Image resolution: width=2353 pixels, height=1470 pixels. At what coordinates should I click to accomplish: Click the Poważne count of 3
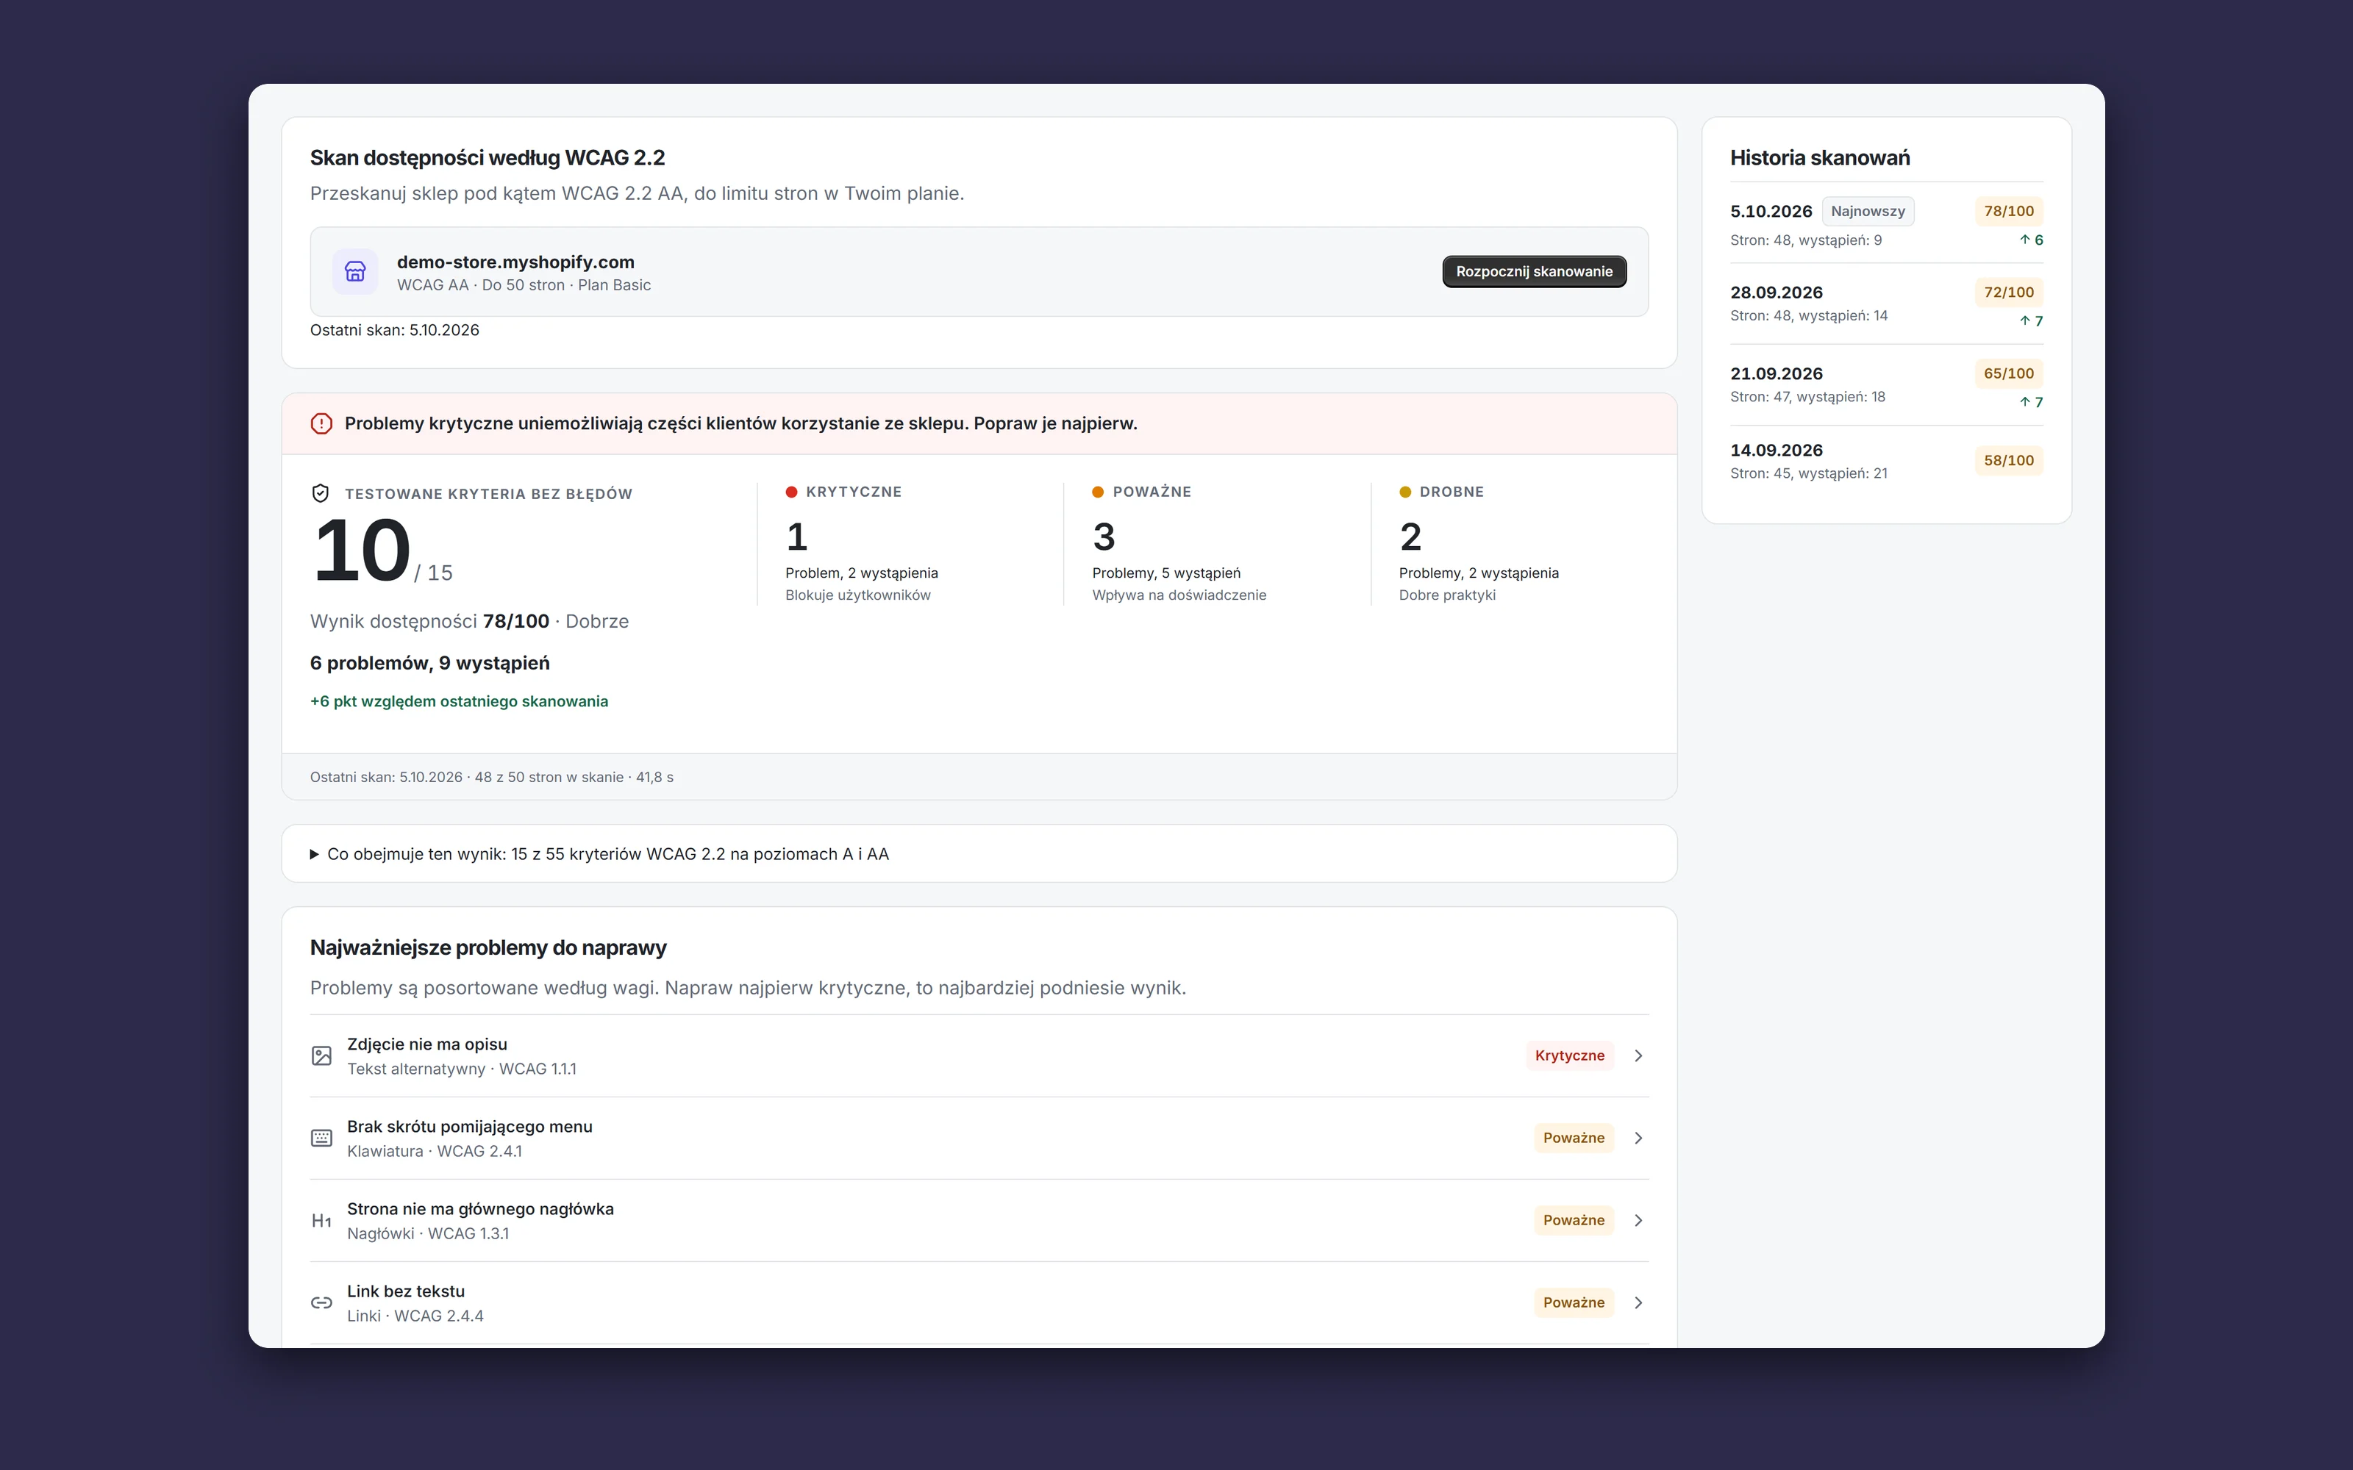(1104, 537)
